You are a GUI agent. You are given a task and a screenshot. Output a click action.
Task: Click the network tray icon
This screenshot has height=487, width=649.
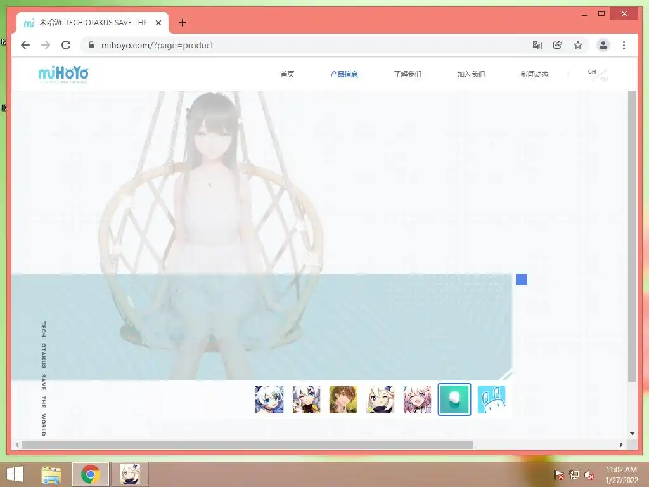coord(574,475)
